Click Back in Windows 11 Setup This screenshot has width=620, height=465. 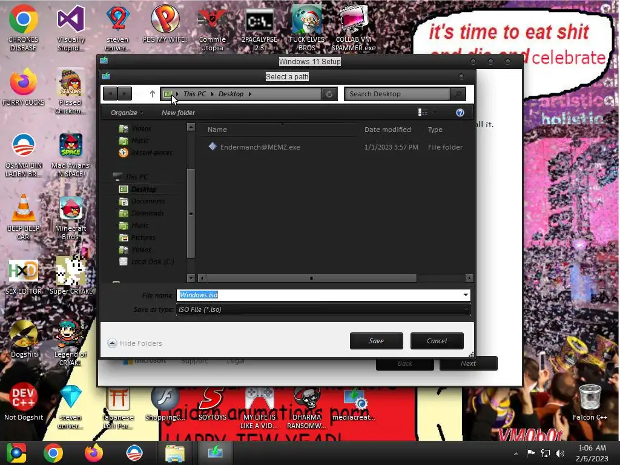(x=405, y=363)
